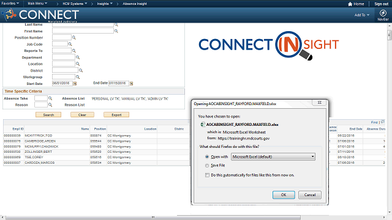This screenshot has width=392, height=220.
Task: Click the Start Date input field
Action: click(62, 83)
